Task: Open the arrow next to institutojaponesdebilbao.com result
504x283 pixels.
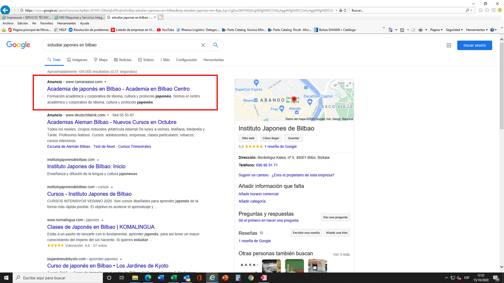Action: [97, 160]
